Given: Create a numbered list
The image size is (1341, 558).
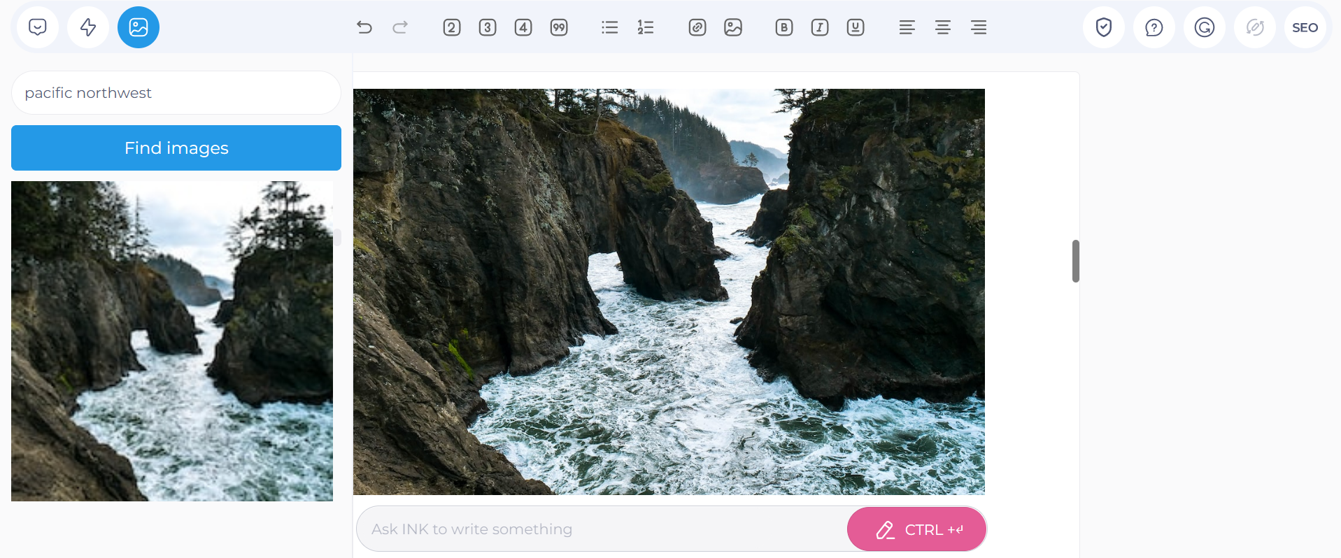Looking at the screenshot, I should click(646, 27).
